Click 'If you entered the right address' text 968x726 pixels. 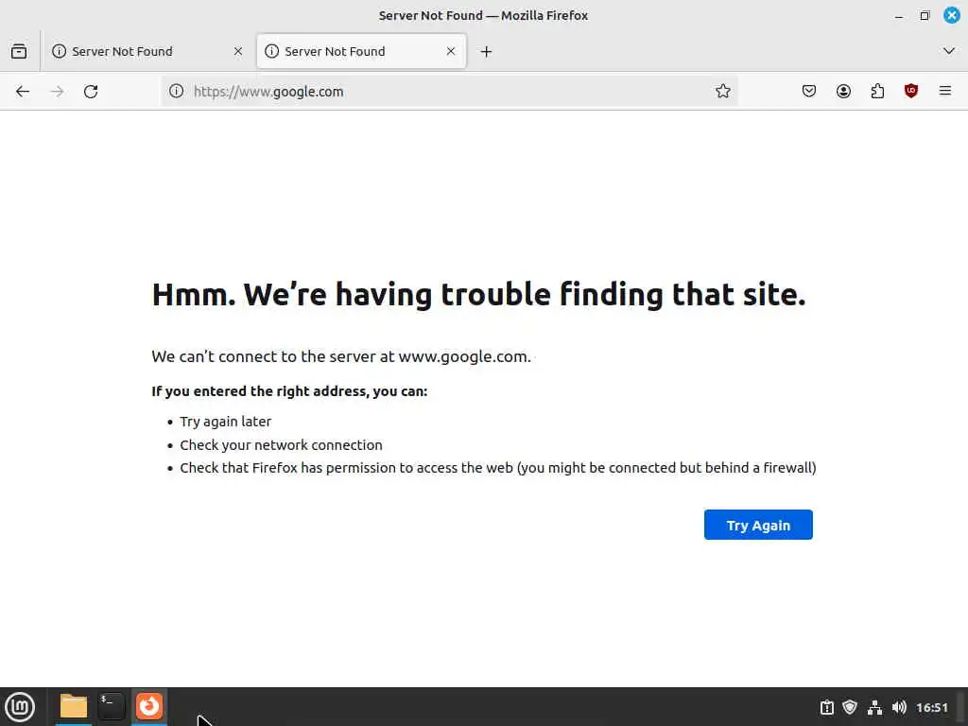(x=289, y=390)
